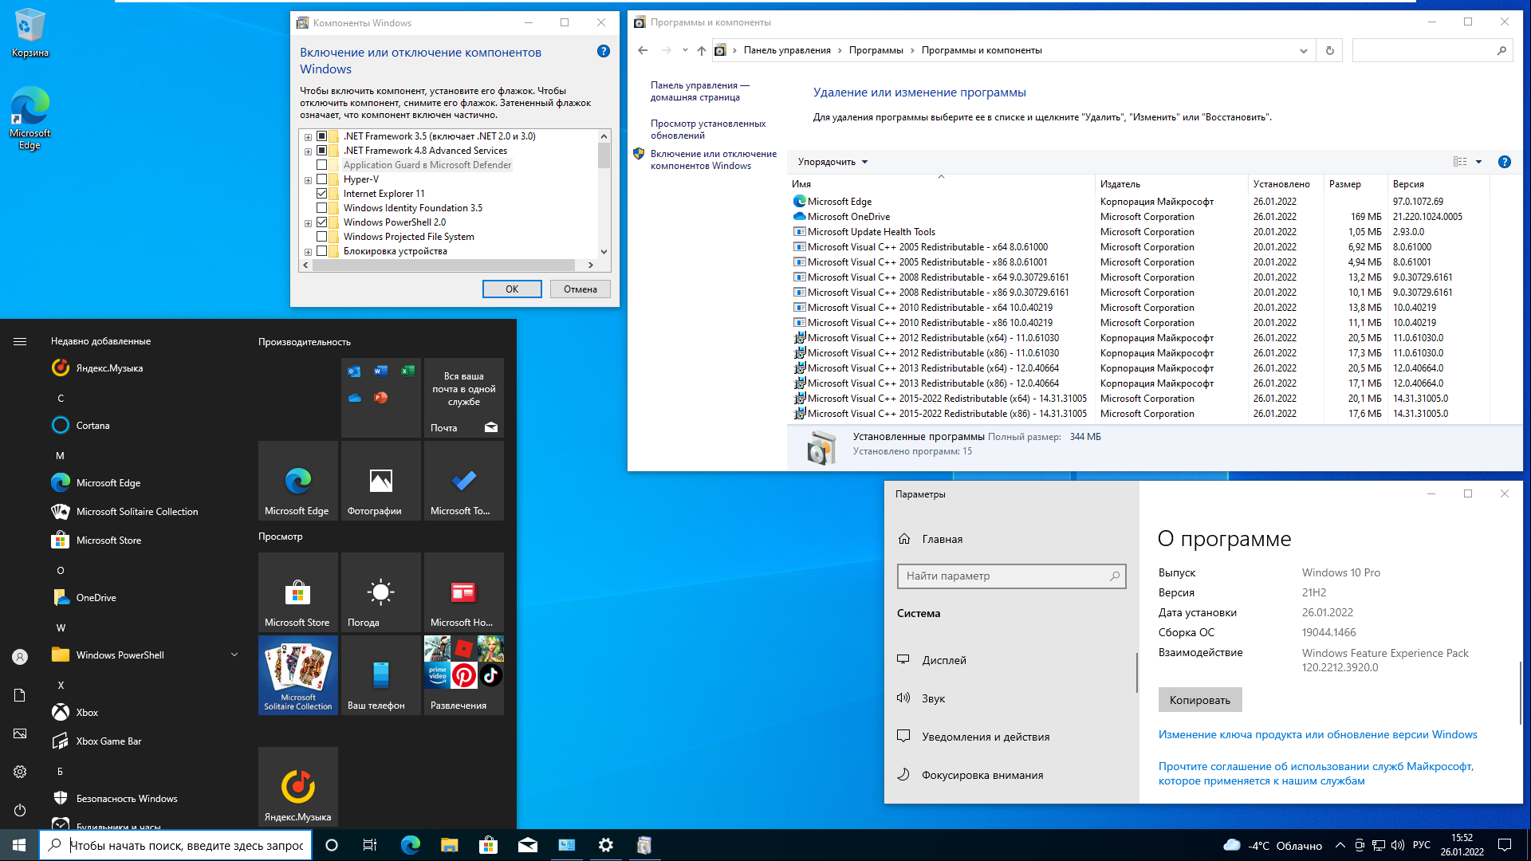This screenshot has width=1531, height=861.
Task: Select Звук in settings sidebar
Action: pyautogui.click(x=933, y=698)
